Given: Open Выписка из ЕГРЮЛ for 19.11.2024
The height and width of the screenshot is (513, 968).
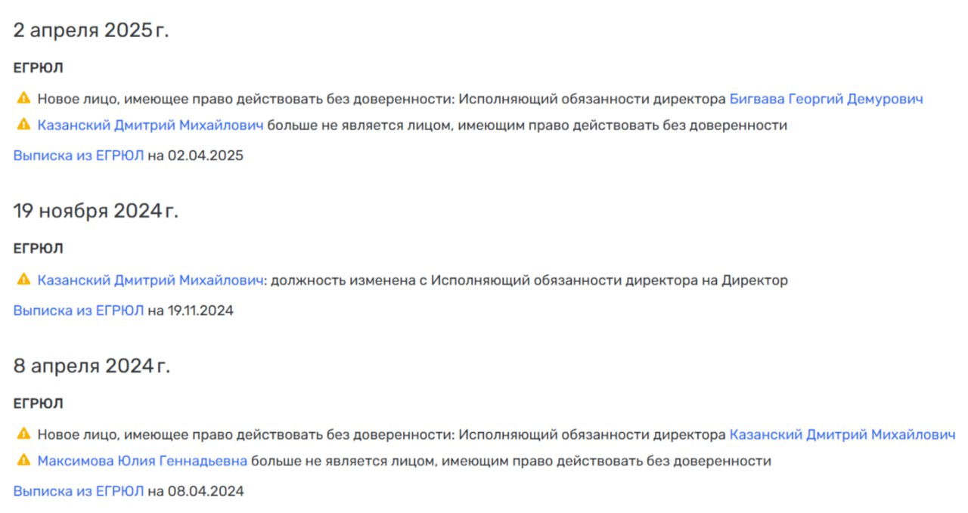Looking at the screenshot, I should (79, 311).
